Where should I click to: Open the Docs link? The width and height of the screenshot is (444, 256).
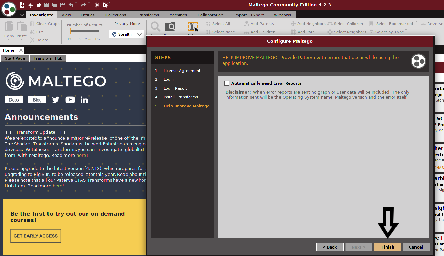click(14, 100)
